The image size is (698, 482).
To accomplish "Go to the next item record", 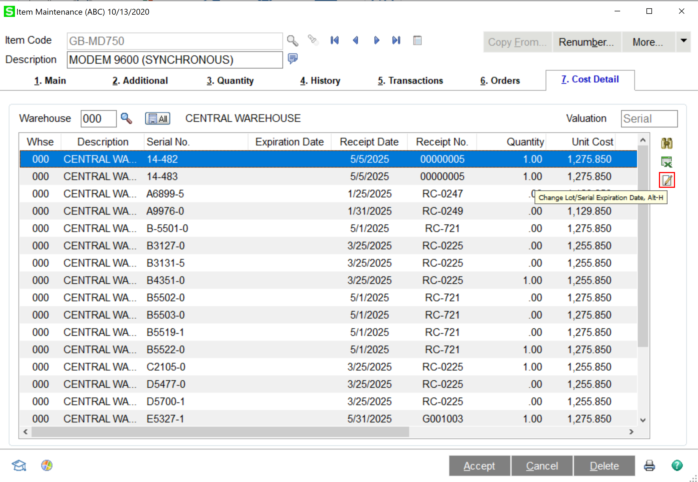I will (376, 40).
